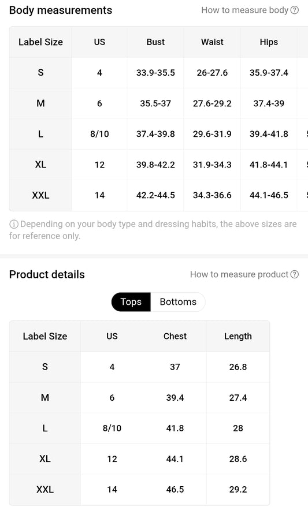The height and width of the screenshot is (507, 308).
Task: Click the 46.5 chest value for XXL
Action: 175,489
